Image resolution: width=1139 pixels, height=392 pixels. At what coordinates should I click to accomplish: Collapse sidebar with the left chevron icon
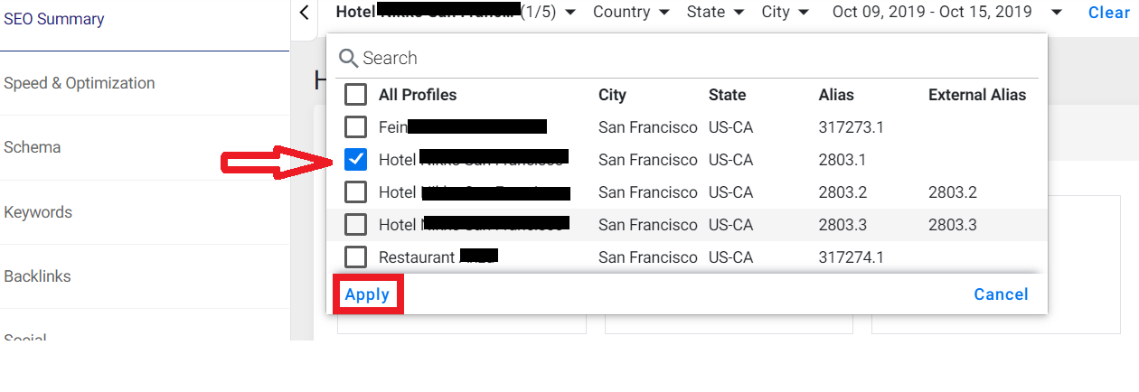pos(304,13)
